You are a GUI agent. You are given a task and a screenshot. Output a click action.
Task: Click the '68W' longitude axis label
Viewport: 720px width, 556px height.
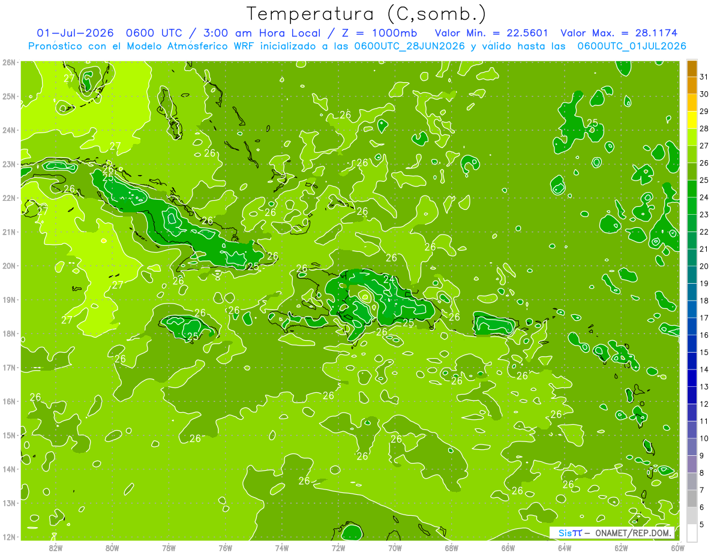click(x=451, y=548)
